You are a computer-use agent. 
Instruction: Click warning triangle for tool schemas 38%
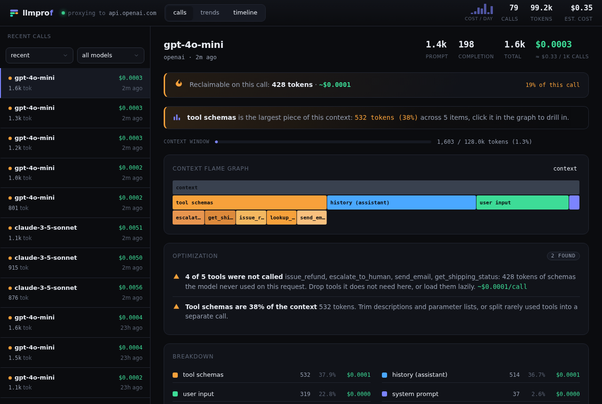tap(176, 306)
